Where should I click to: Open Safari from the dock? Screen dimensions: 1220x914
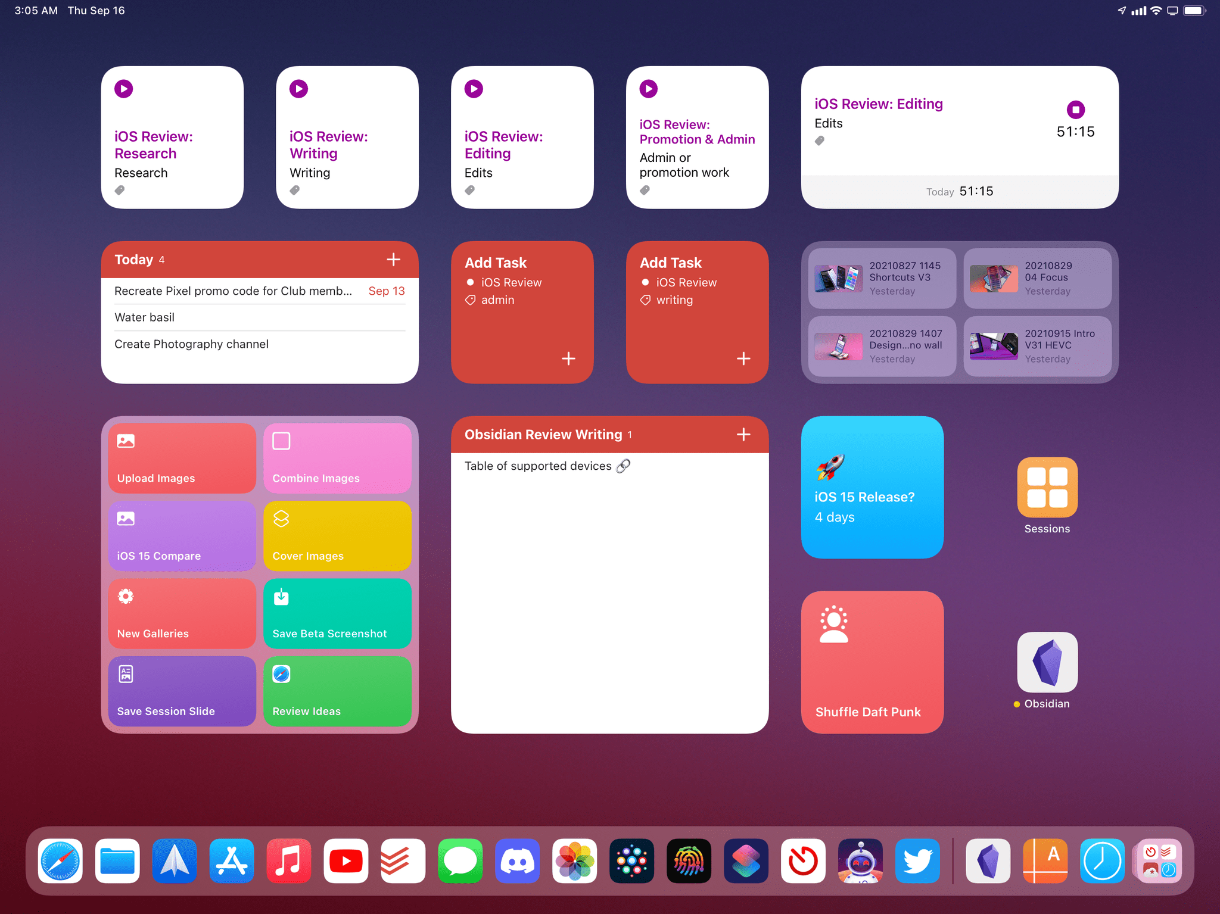(x=60, y=860)
